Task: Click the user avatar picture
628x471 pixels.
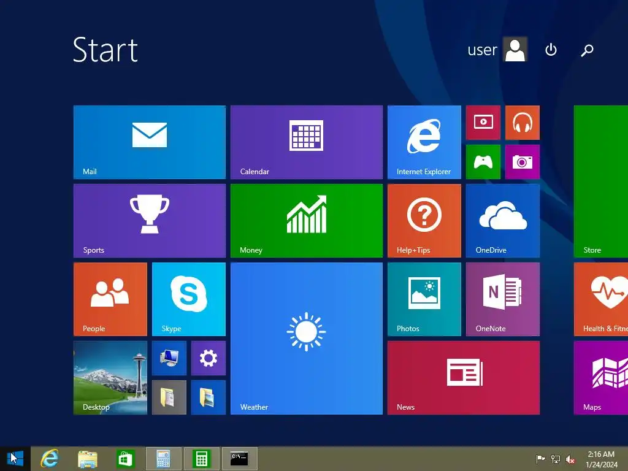Action: [515, 49]
